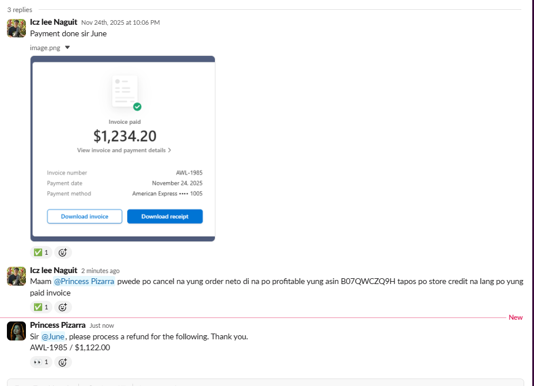Toggle checkmark reaction on the cancel order message

click(x=40, y=307)
